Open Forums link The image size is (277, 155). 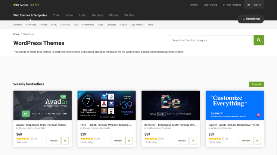point(194,5)
